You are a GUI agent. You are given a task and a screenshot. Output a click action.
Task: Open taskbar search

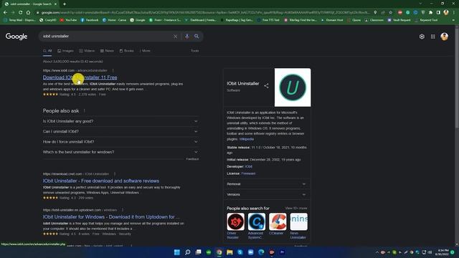click(x=188, y=252)
